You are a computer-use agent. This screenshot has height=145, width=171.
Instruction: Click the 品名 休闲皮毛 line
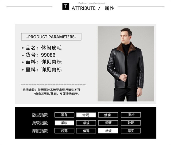pyautogui.click(x=44, y=48)
